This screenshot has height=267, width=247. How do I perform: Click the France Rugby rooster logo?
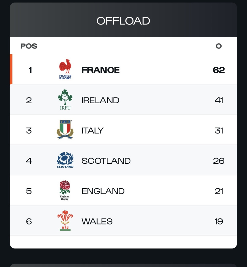pos(65,69)
